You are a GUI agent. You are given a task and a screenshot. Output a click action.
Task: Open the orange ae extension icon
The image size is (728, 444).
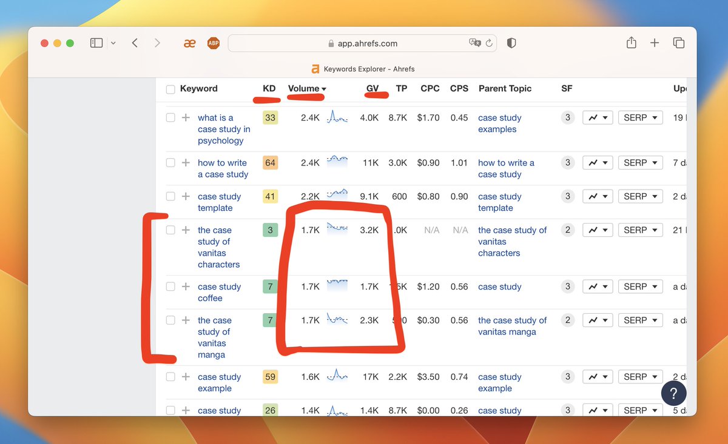(x=189, y=43)
